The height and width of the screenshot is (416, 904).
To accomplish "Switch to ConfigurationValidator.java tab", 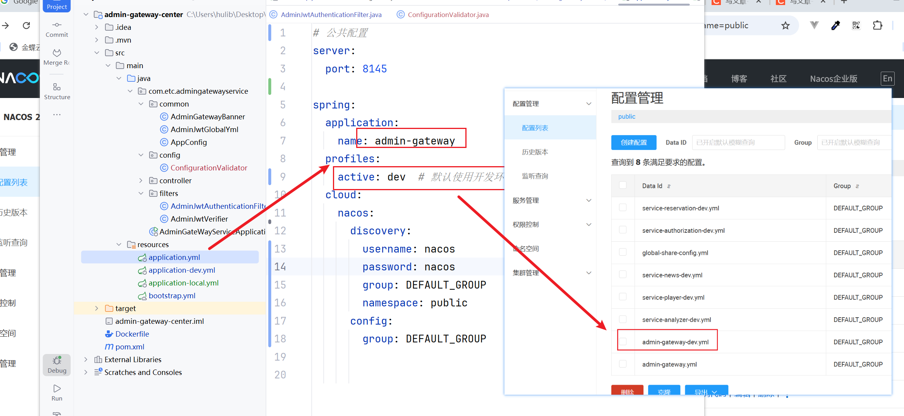I will pyautogui.click(x=443, y=15).
